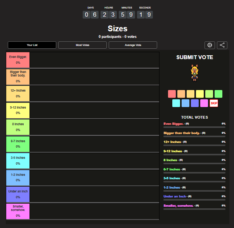
Task: Click 6-7 Inches in Total Votes list
Action: click(x=172, y=169)
